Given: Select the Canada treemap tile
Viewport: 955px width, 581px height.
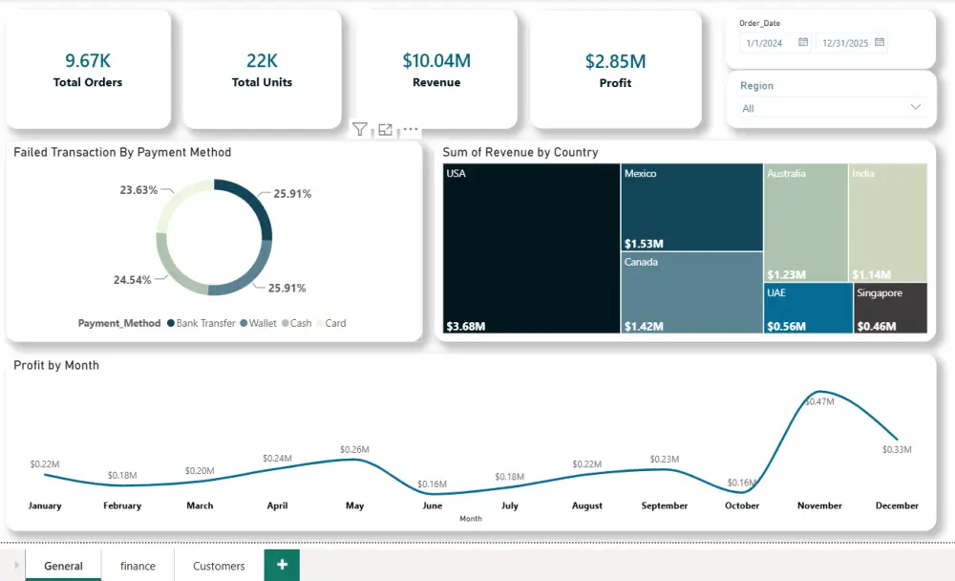Looking at the screenshot, I should pos(691,292).
